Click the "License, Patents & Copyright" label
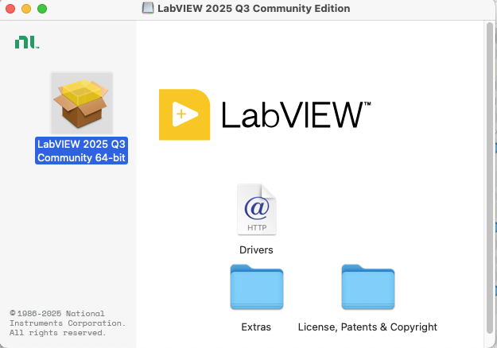The image size is (497, 348). click(367, 327)
